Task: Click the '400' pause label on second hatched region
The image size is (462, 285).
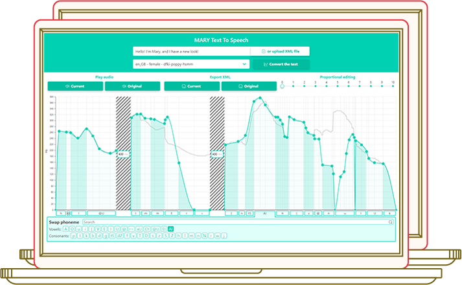Action: [216, 154]
